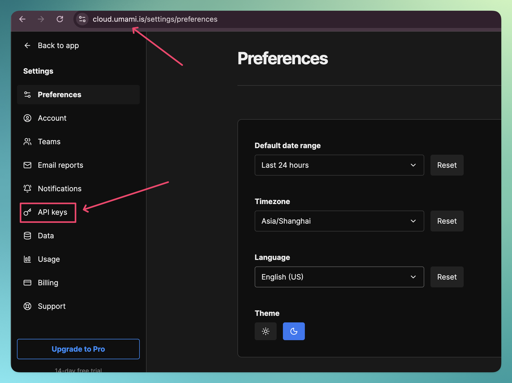The width and height of the screenshot is (512, 383).
Task: Click the Notifications bell icon
Action: point(27,189)
